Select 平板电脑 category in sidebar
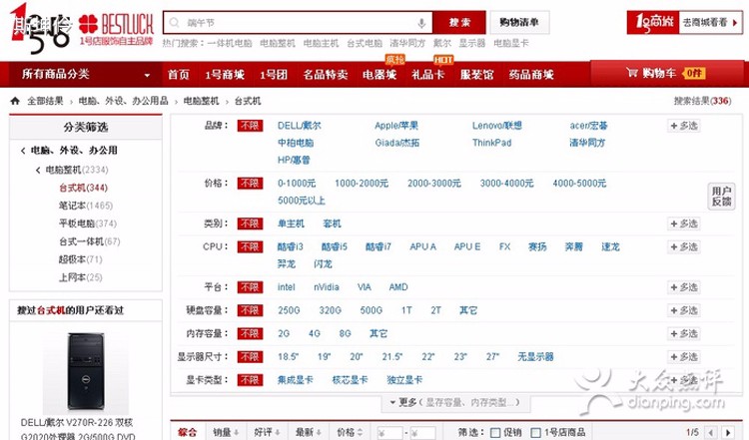The width and height of the screenshot is (749, 440). (x=88, y=223)
